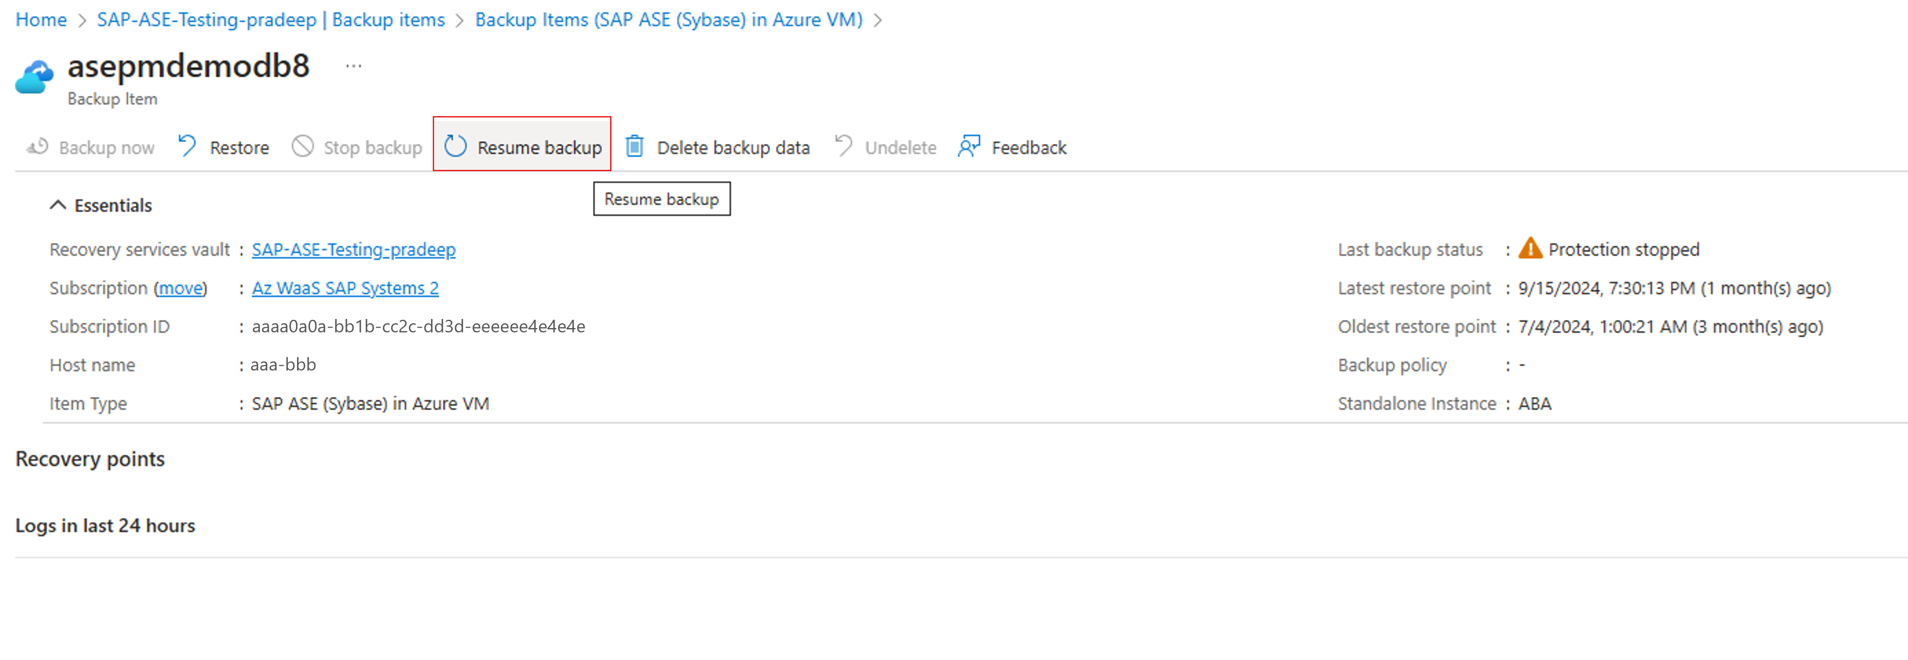Screen dimensions: 1908x660
Task: Collapse the Essentials section chevron
Action: (58, 205)
